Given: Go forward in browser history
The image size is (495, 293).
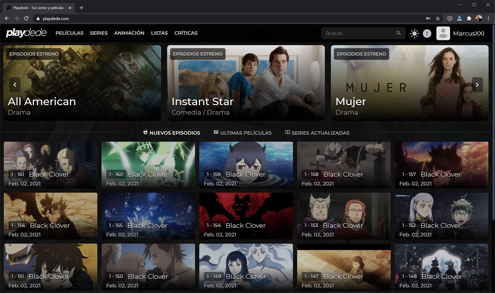Looking at the screenshot, I should click(16, 18).
